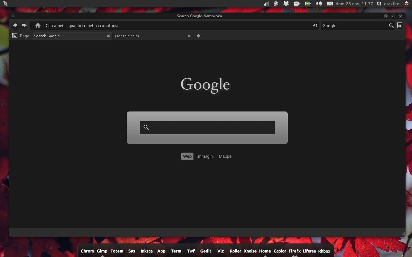Viewport: 412px width, 257px height.
Task: Open the chat status icon beside drakfire
Action: point(379,4)
